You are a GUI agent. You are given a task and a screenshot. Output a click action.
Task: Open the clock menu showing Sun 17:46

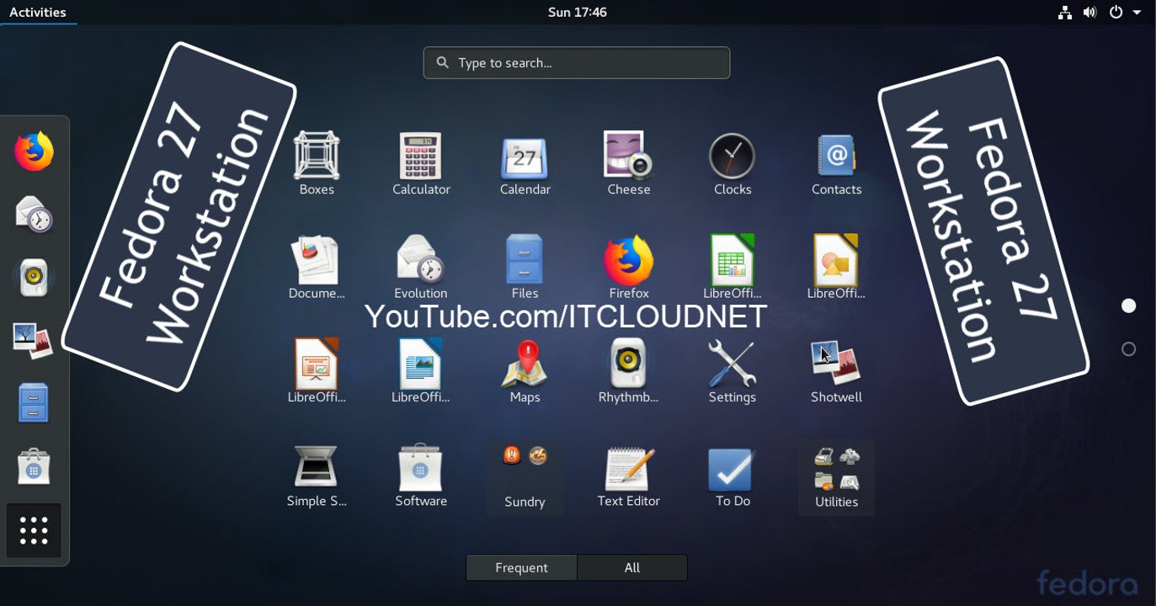coord(578,12)
